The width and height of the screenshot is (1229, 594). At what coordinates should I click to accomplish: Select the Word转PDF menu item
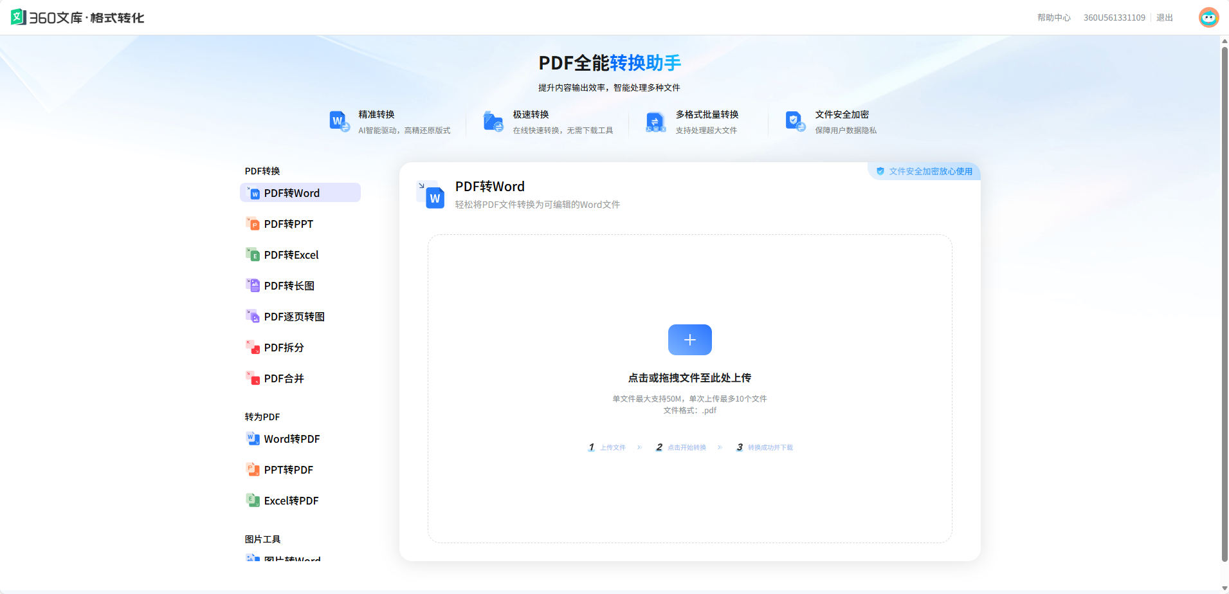300,439
